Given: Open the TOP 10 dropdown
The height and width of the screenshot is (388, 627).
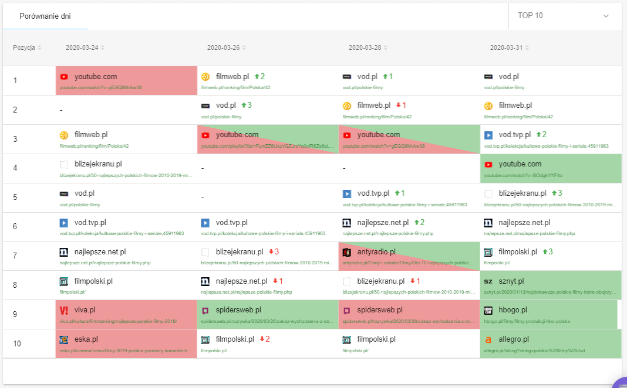Looking at the screenshot, I should tap(564, 16).
